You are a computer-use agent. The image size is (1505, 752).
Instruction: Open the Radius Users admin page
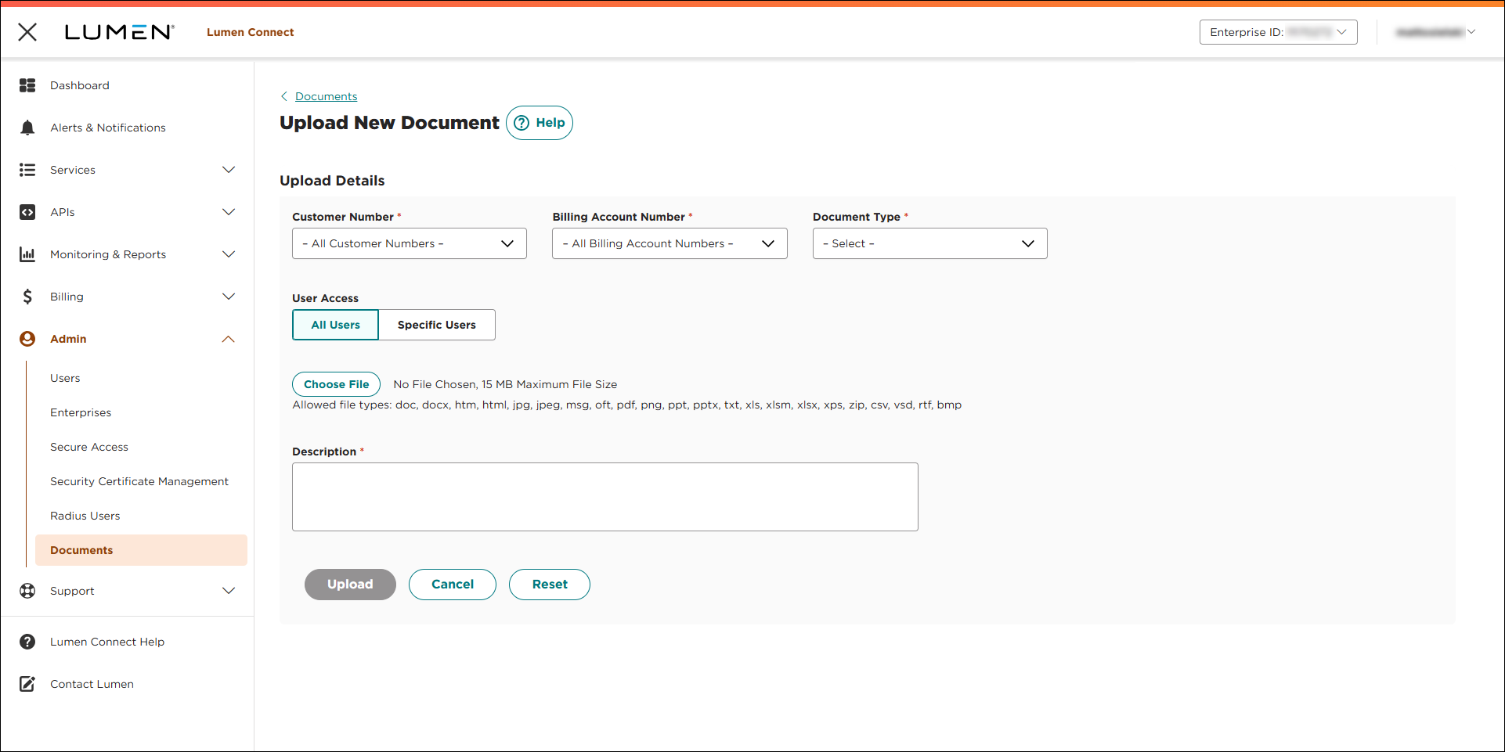pyautogui.click(x=85, y=516)
